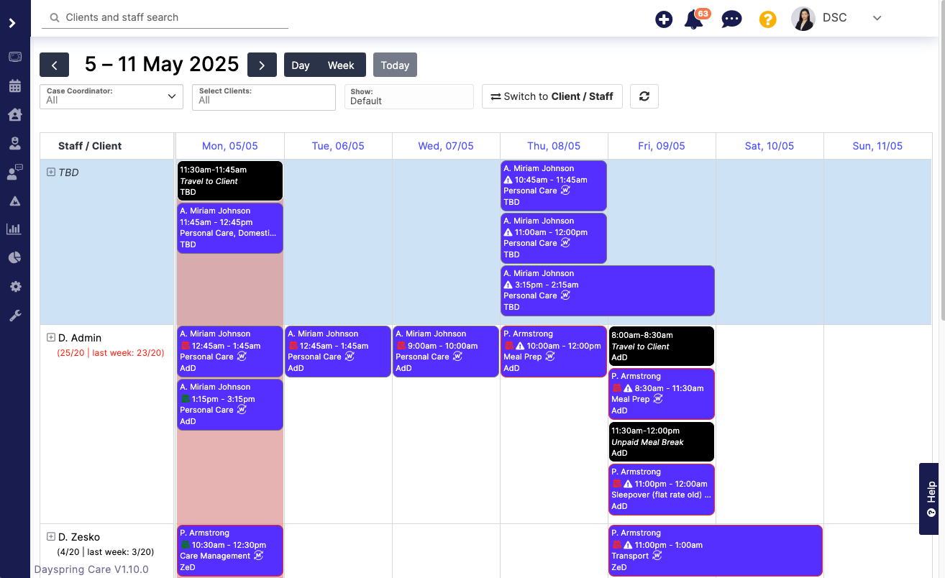Open the calendar icon in sidebar
This screenshot has height=578, width=945.
15,86
